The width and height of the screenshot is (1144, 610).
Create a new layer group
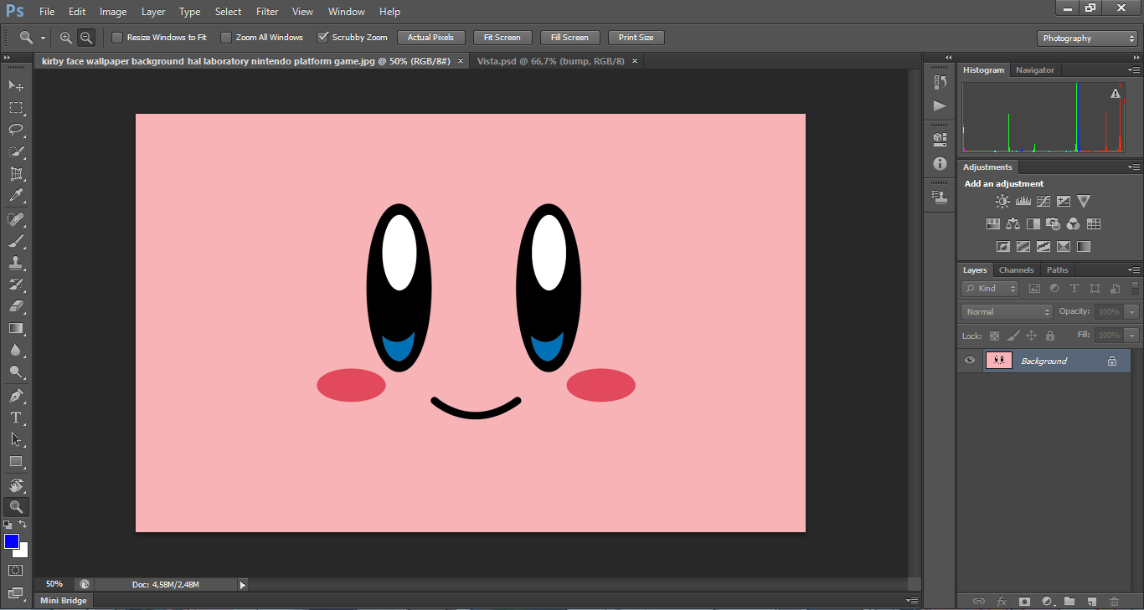1069,601
